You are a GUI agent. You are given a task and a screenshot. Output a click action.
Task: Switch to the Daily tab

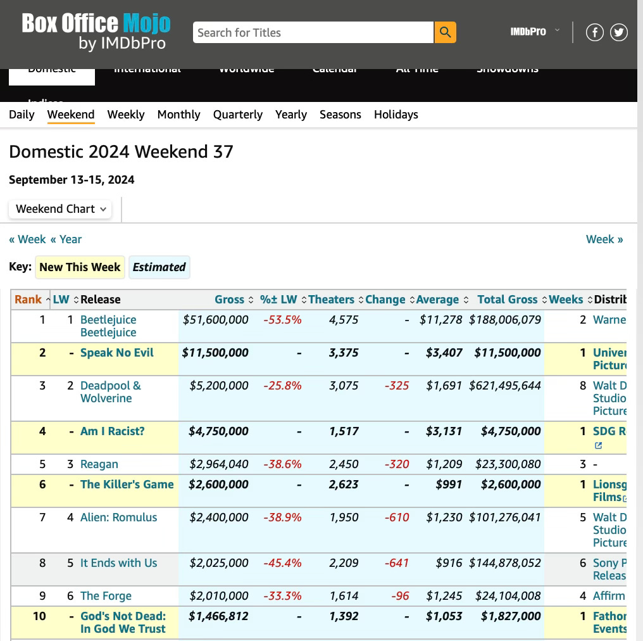coord(22,115)
